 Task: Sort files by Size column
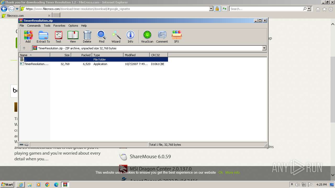pyautogui.click(x=60, y=55)
